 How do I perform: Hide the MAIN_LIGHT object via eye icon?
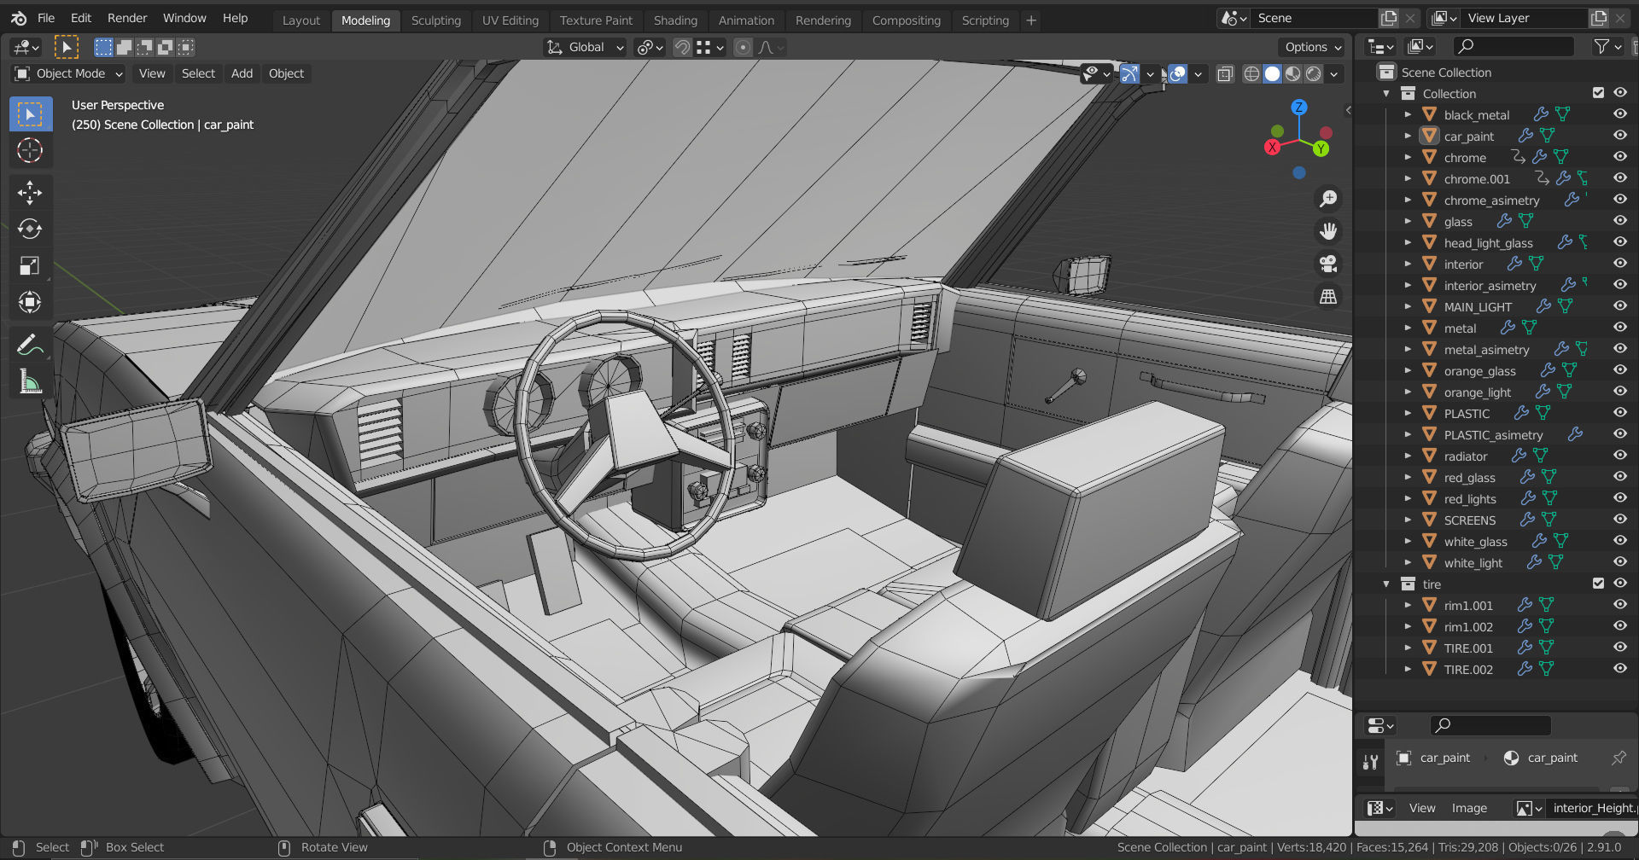pyautogui.click(x=1619, y=306)
